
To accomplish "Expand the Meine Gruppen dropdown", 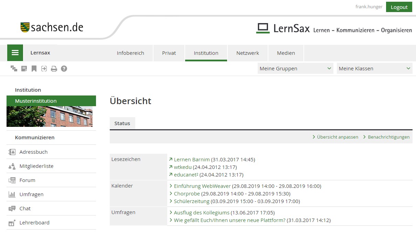I will tap(295, 69).
